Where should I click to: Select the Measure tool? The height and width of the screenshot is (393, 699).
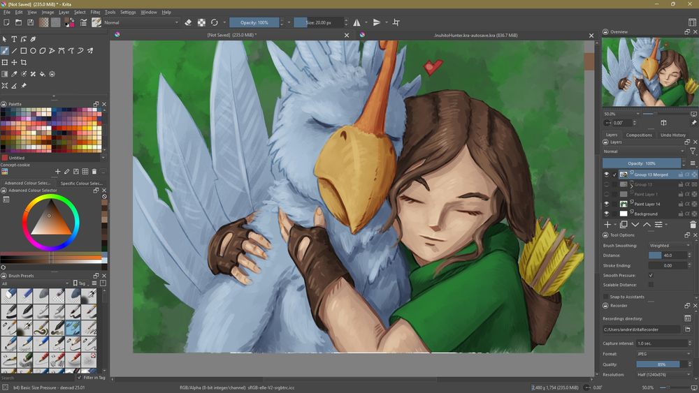click(14, 85)
